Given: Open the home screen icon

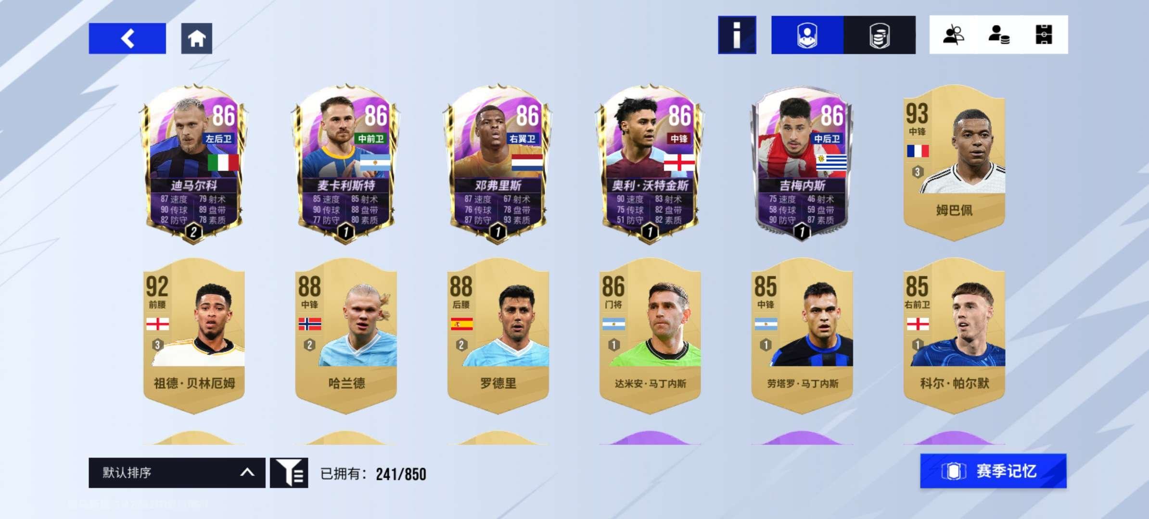Looking at the screenshot, I should (196, 38).
